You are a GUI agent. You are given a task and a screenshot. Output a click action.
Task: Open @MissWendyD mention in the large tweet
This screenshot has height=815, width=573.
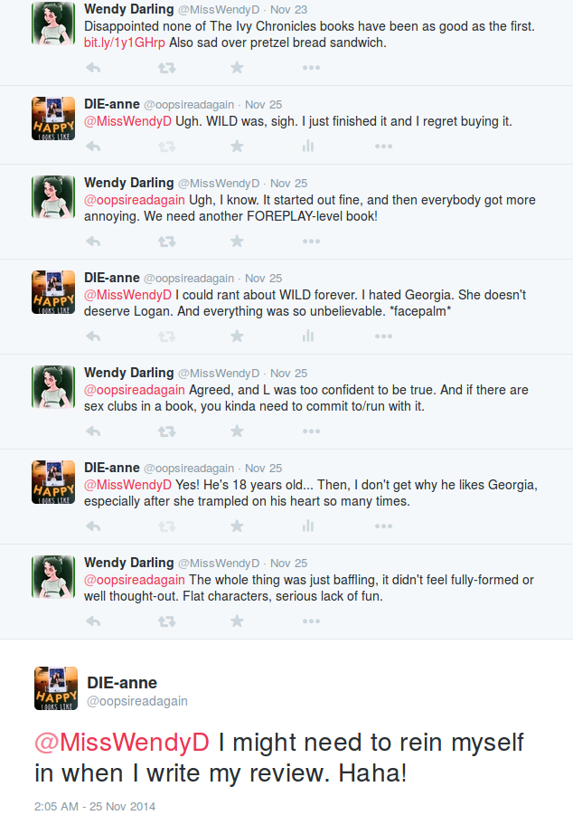[122, 742]
